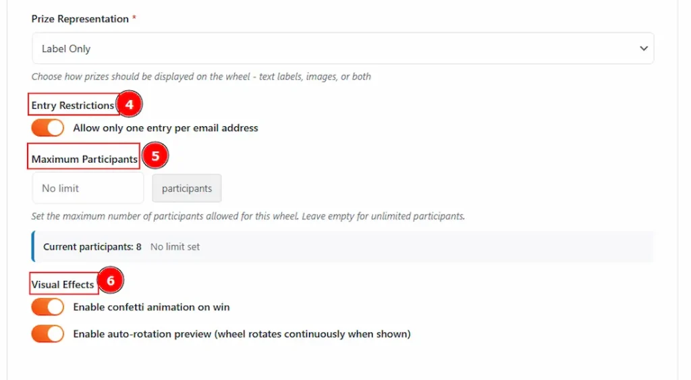Click the red numbered badge 4
The image size is (691, 380).
[x=130, y=105]
